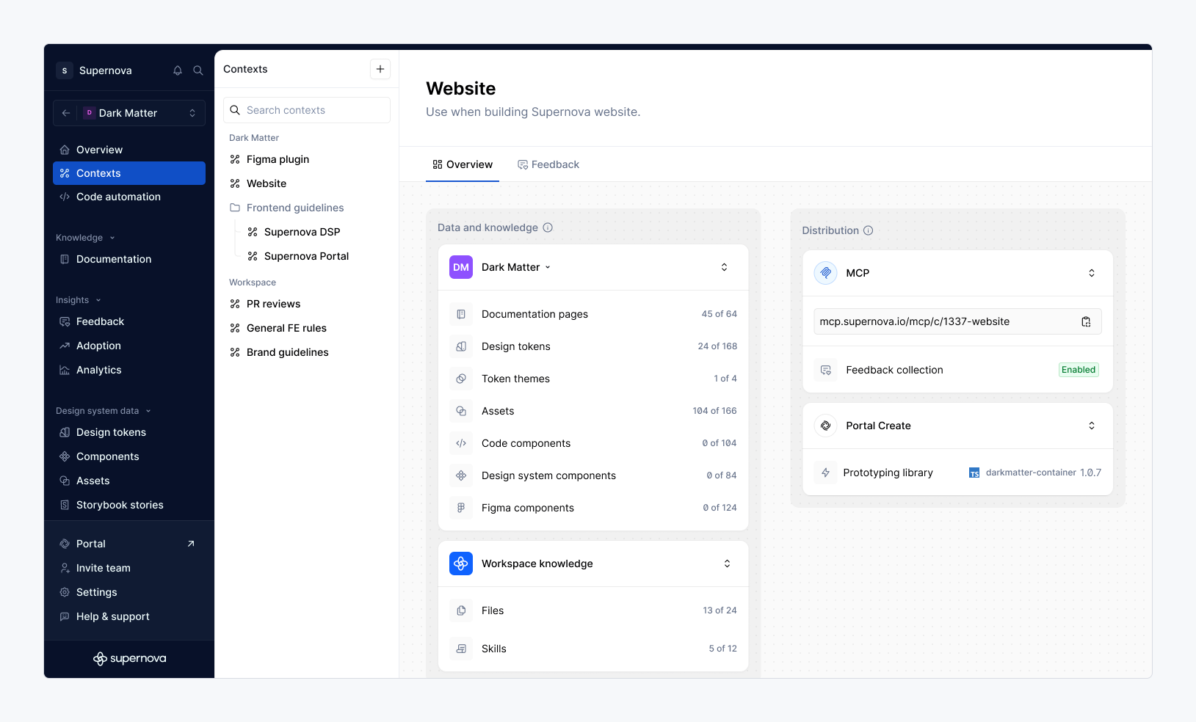The image size is (1196, 722).
Task: Open Settings in the sidebar
Action: pyautogui.click(x=129, y=592)
